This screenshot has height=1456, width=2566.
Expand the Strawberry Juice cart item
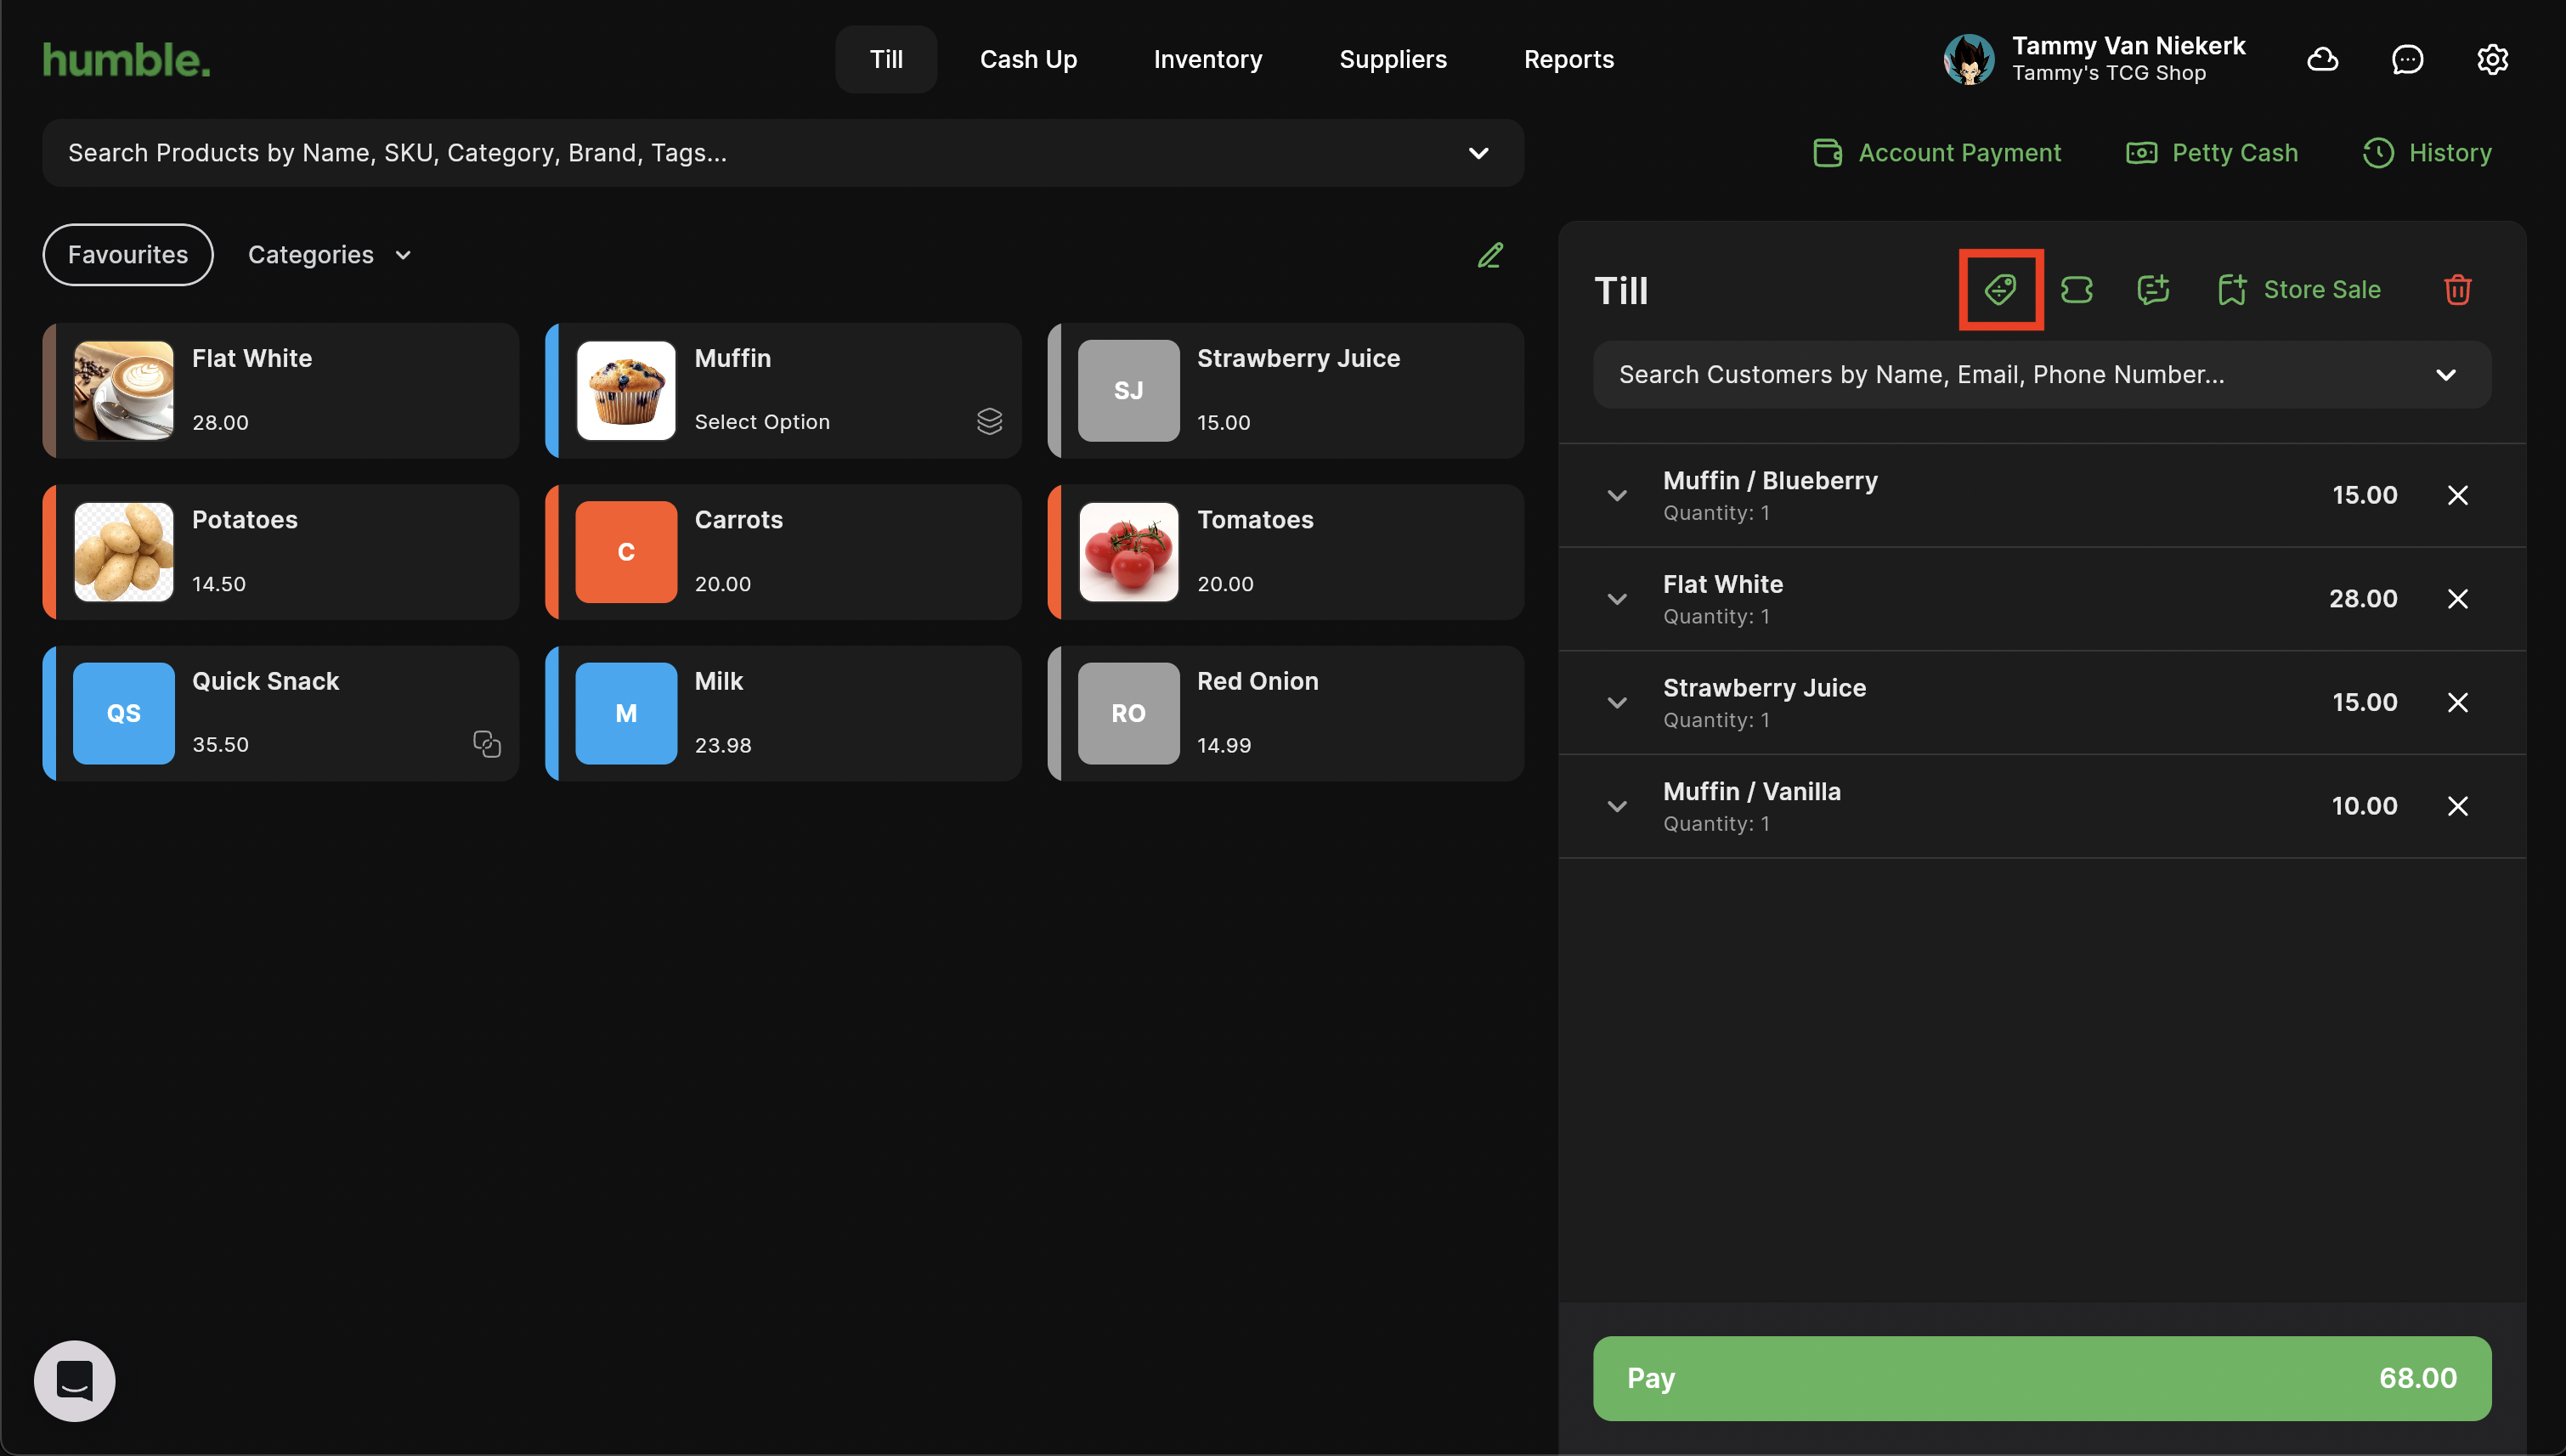[1617, 703]
